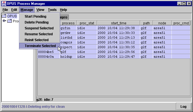Expand the Proc tree node handle
This screenshot has height=112, width=193.
pos(4,21)
